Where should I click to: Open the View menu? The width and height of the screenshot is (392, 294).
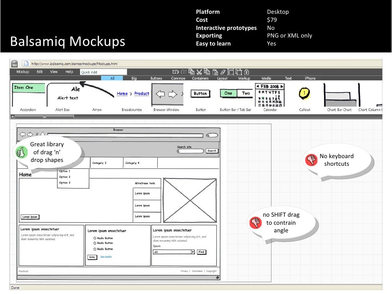[54, 72]
